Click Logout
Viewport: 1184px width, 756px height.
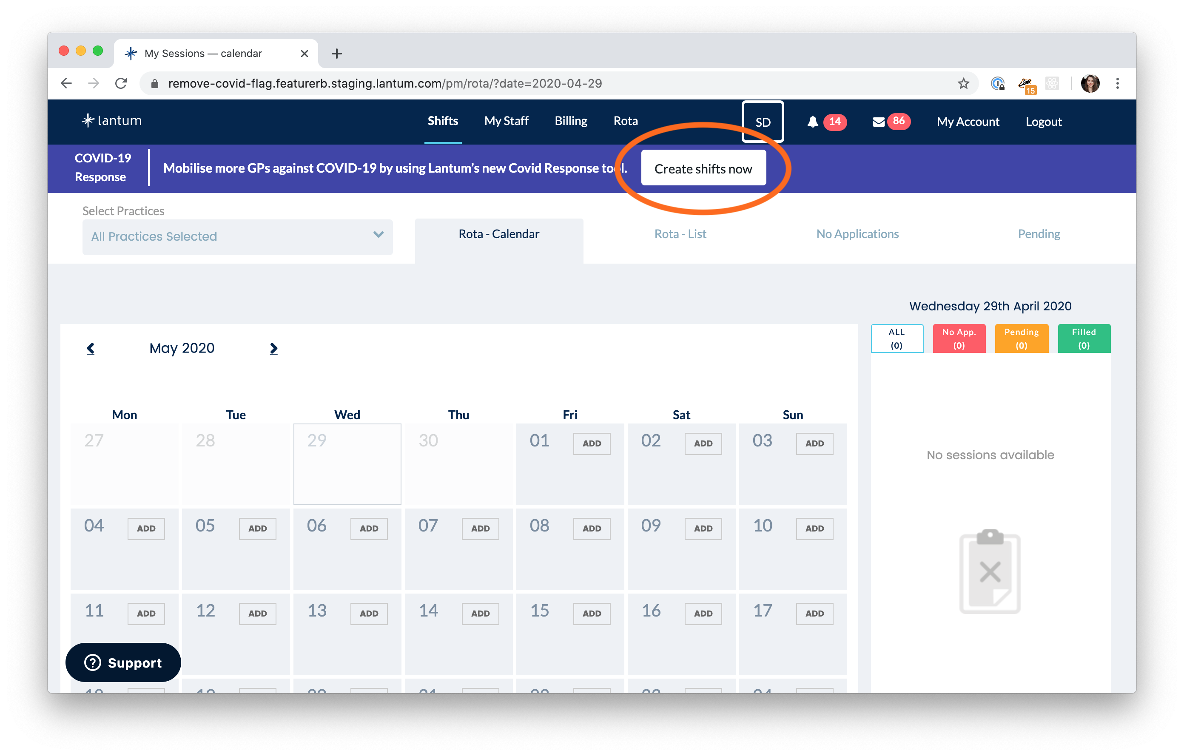1043,122
